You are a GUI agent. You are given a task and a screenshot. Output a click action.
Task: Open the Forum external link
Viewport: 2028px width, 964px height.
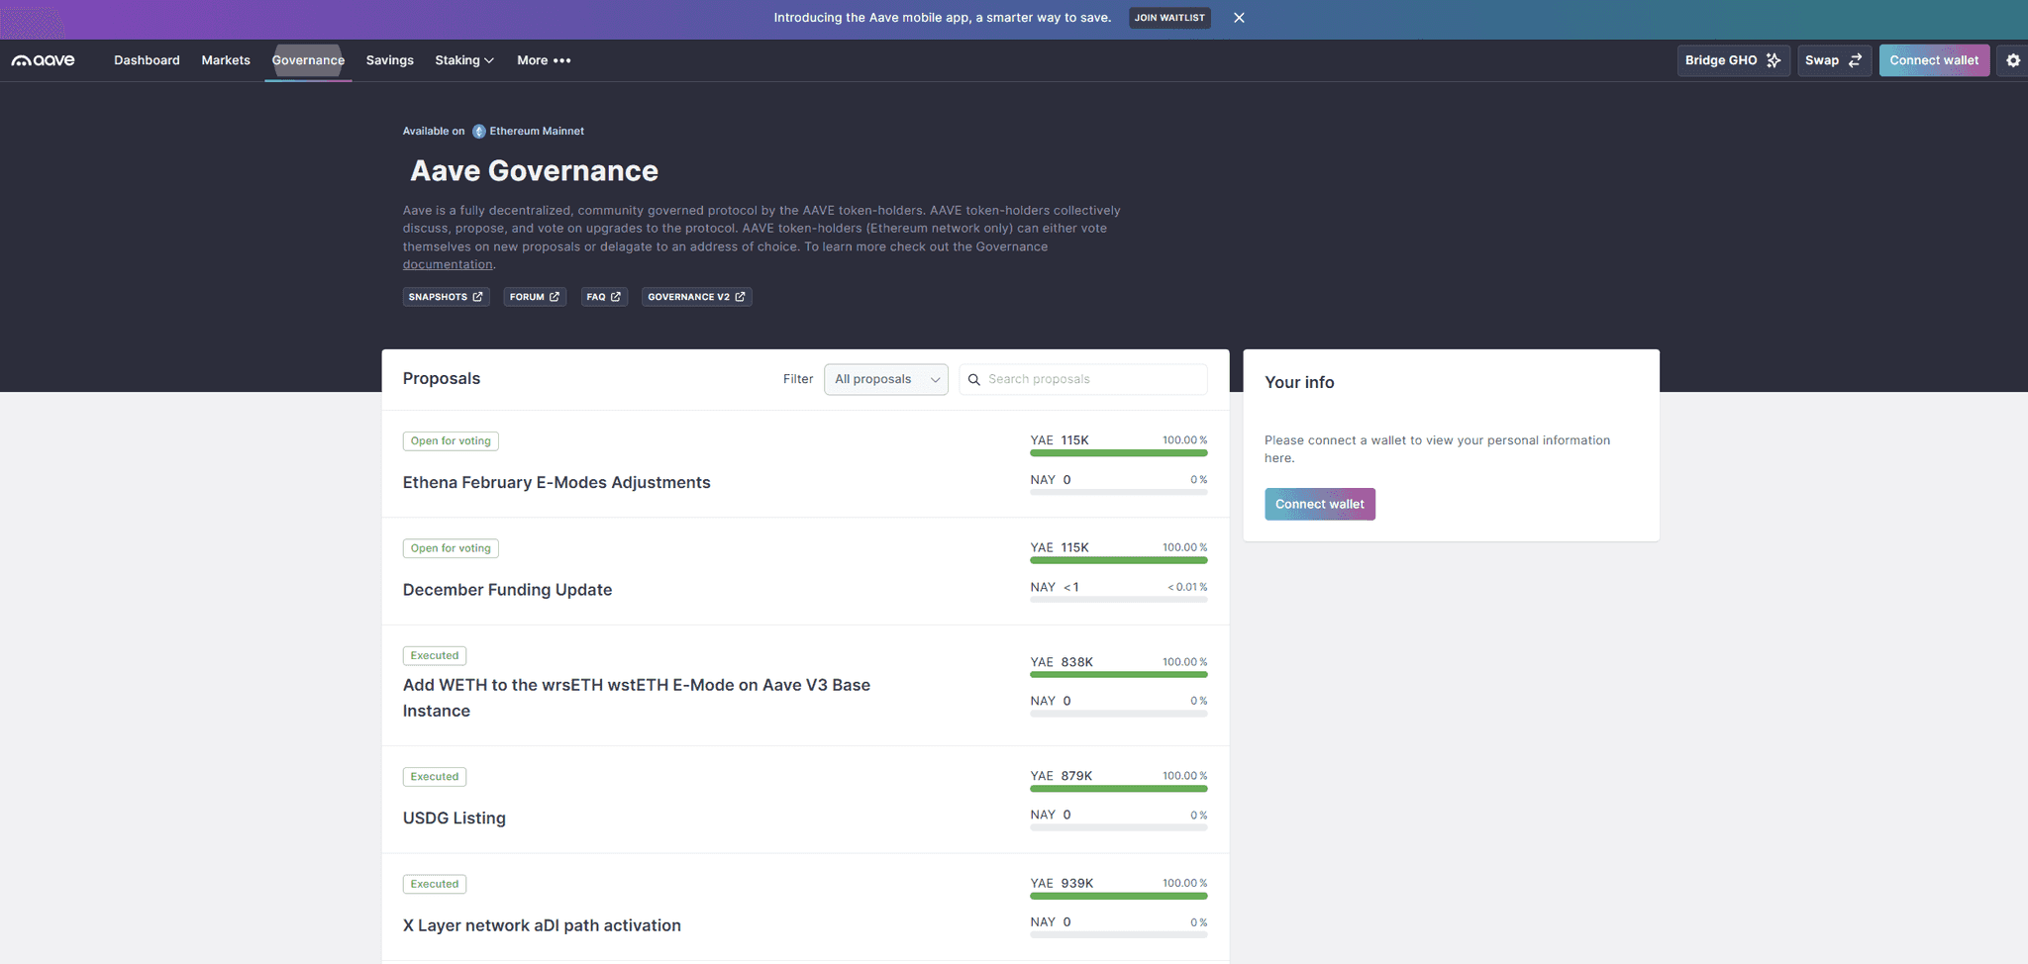pyautogui.click(x=534, y=296)
